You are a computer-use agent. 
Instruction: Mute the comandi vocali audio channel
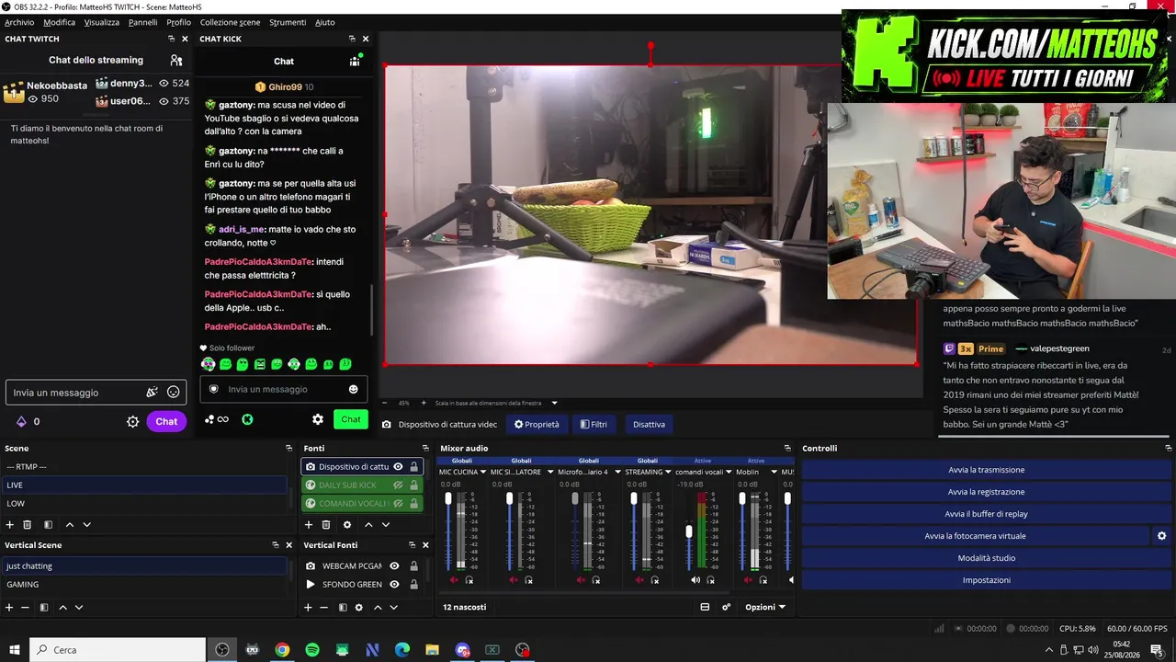[695, 580]
